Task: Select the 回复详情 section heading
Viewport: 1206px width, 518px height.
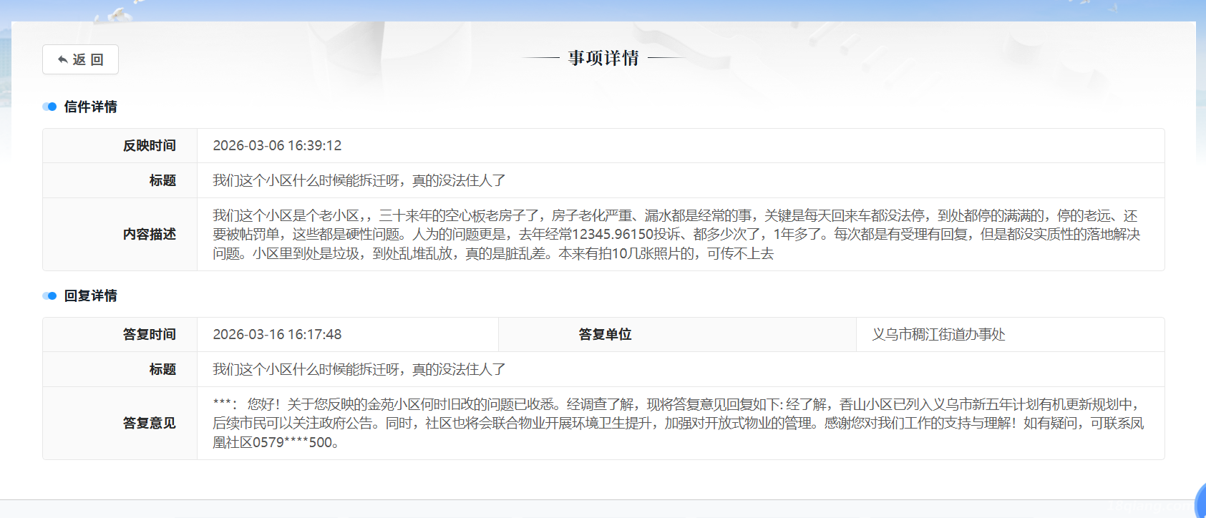Action: [90, 295]
